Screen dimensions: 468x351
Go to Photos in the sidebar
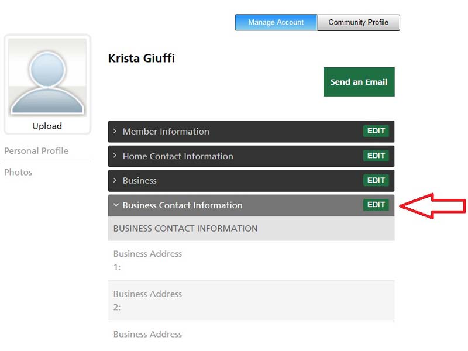(18, 173)
